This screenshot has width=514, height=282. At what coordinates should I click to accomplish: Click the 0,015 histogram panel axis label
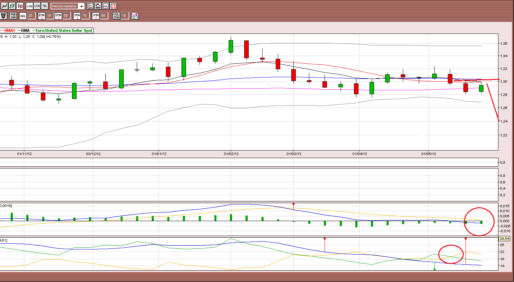click(x=505, y=206)
